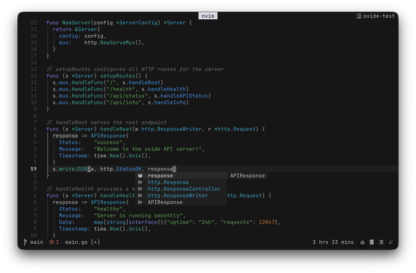Click the APIResponse type hint in popup
Viewport: 416px width, 273px height.
click(248, 175)
